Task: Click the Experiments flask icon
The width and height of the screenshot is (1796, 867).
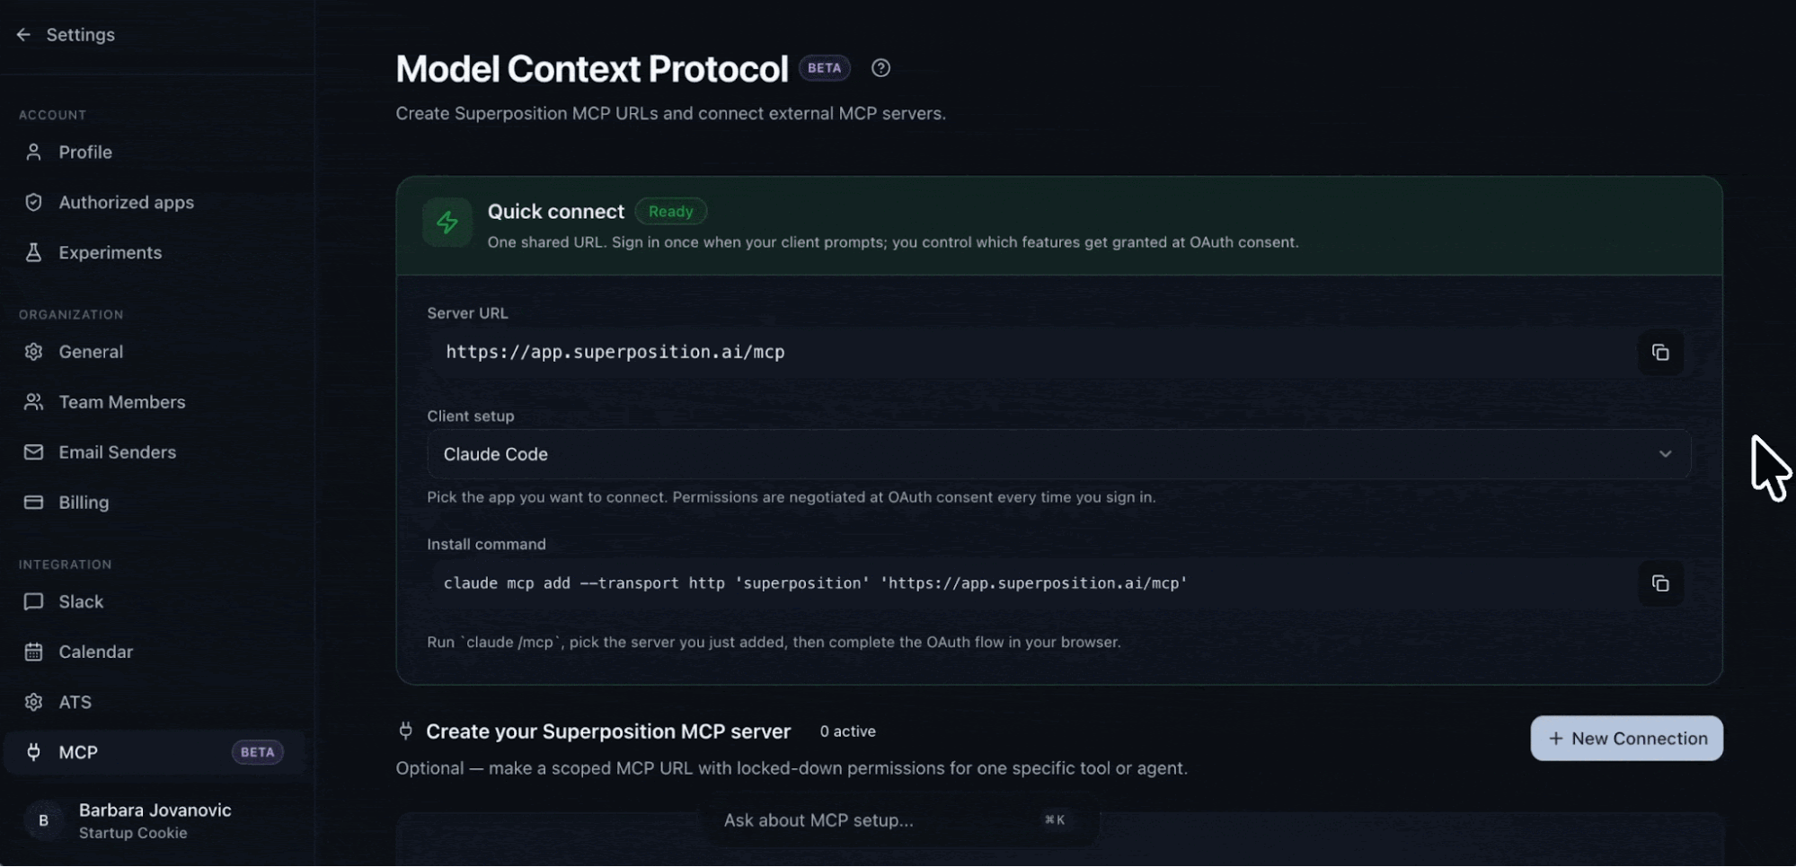Action: coord(33,253)
